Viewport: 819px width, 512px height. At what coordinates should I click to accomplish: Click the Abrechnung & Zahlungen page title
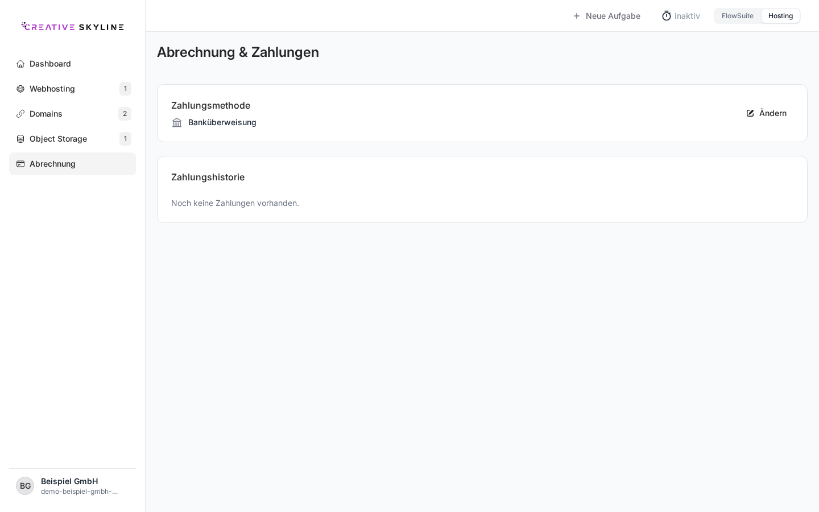click(x=238, y=52)
